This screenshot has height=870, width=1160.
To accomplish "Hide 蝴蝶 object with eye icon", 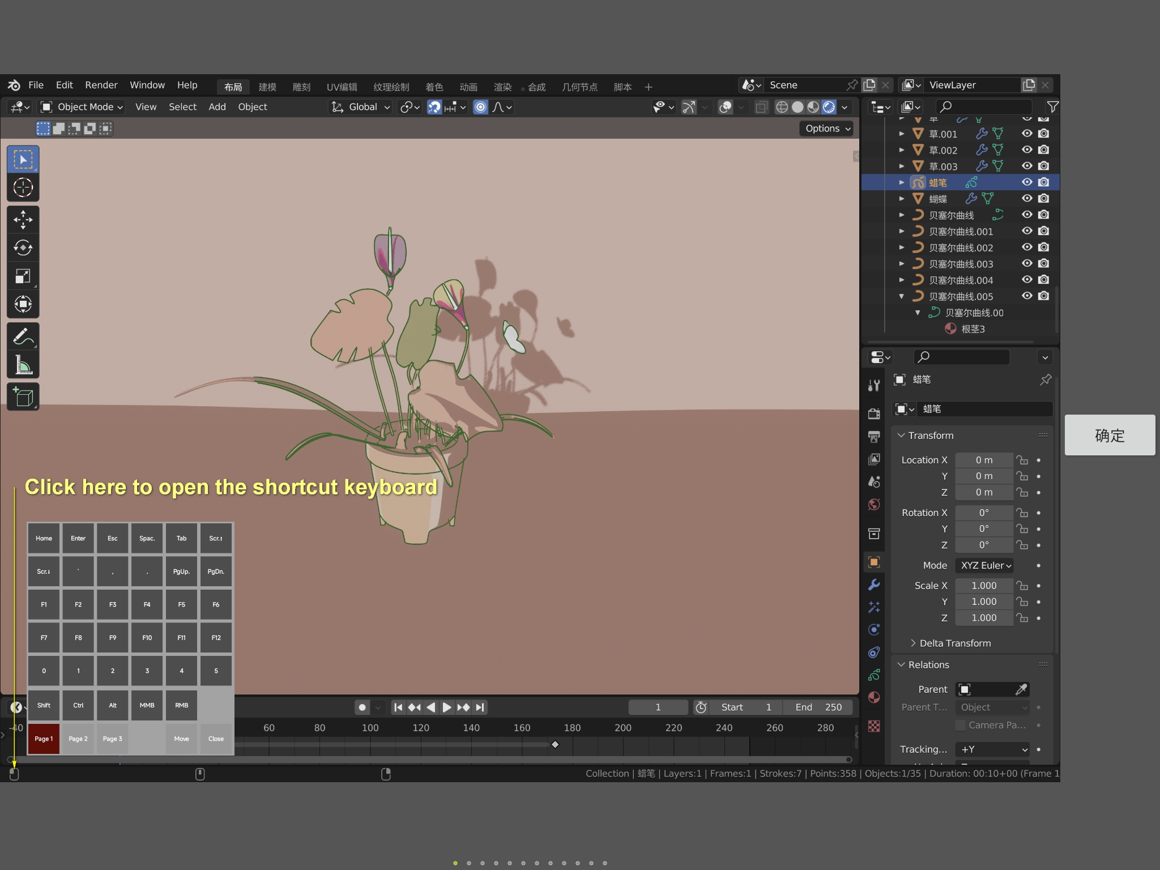I will [x=1027, y=199].
